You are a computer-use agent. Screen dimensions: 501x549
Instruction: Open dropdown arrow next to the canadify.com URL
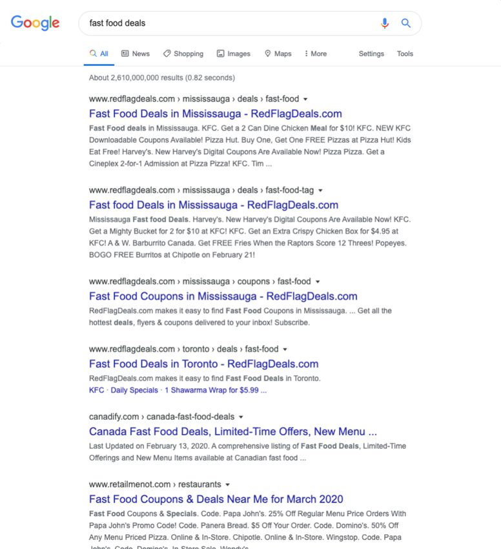click(241, 417)
